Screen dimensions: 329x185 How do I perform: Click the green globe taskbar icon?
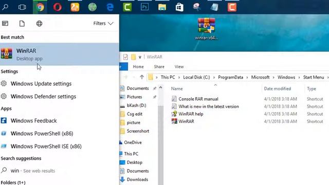pos(93,7)
